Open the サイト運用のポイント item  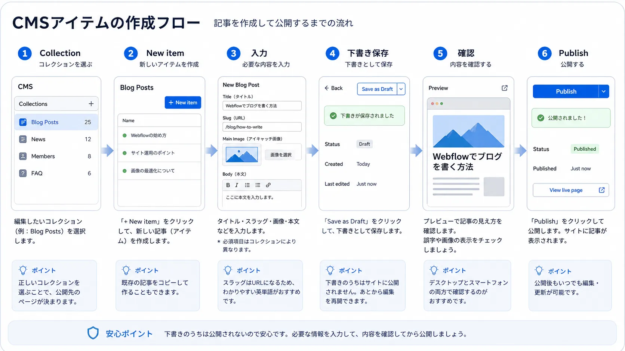[x=159, y=153]
